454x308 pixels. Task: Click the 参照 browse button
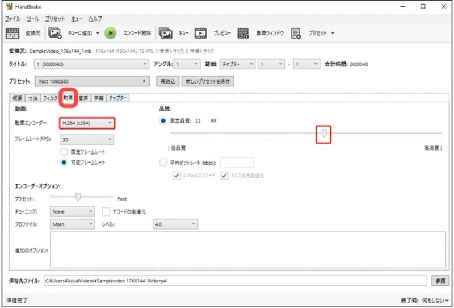click(x=439, y=281)
